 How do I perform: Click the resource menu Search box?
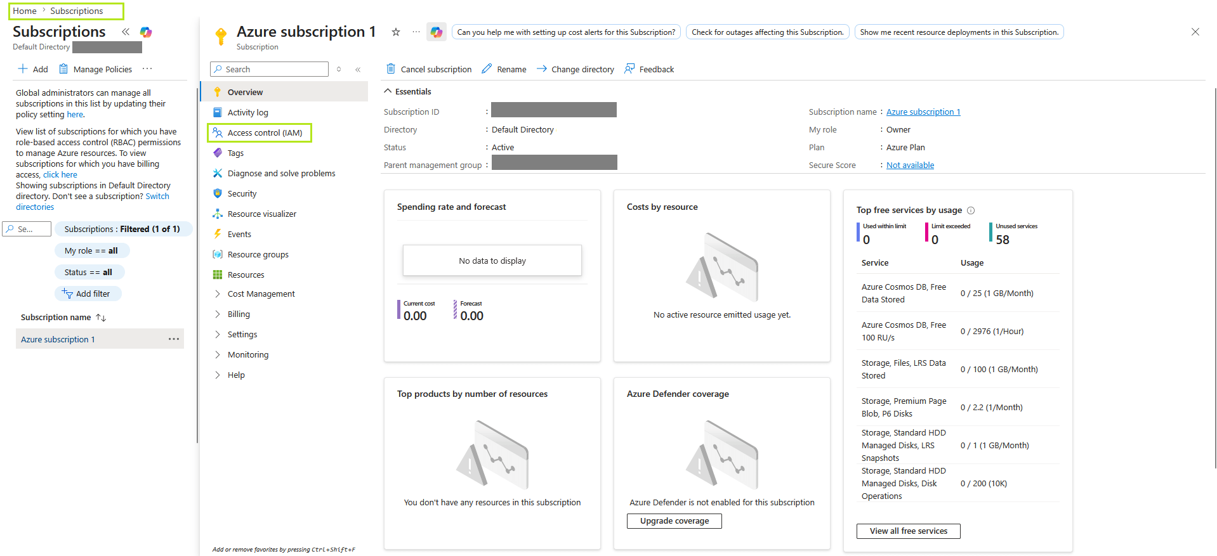click(269, 69)
